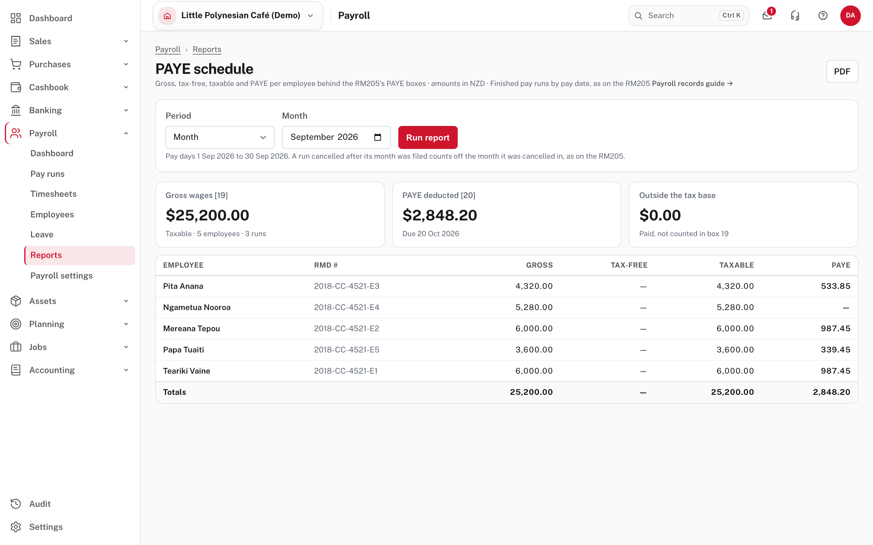Expand the Sales menu chevron
The height and width of the screenshot is (545, 873).
(x=126, y=41)
